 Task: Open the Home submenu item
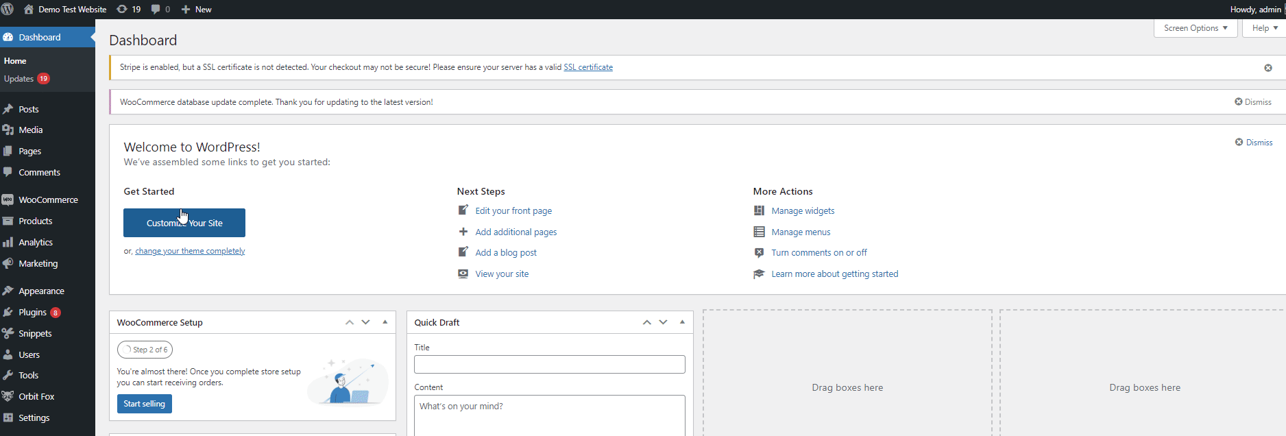(x=15, y=61)
